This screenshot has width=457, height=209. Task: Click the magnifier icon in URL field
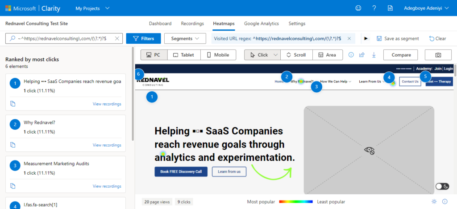coord(12,38)
